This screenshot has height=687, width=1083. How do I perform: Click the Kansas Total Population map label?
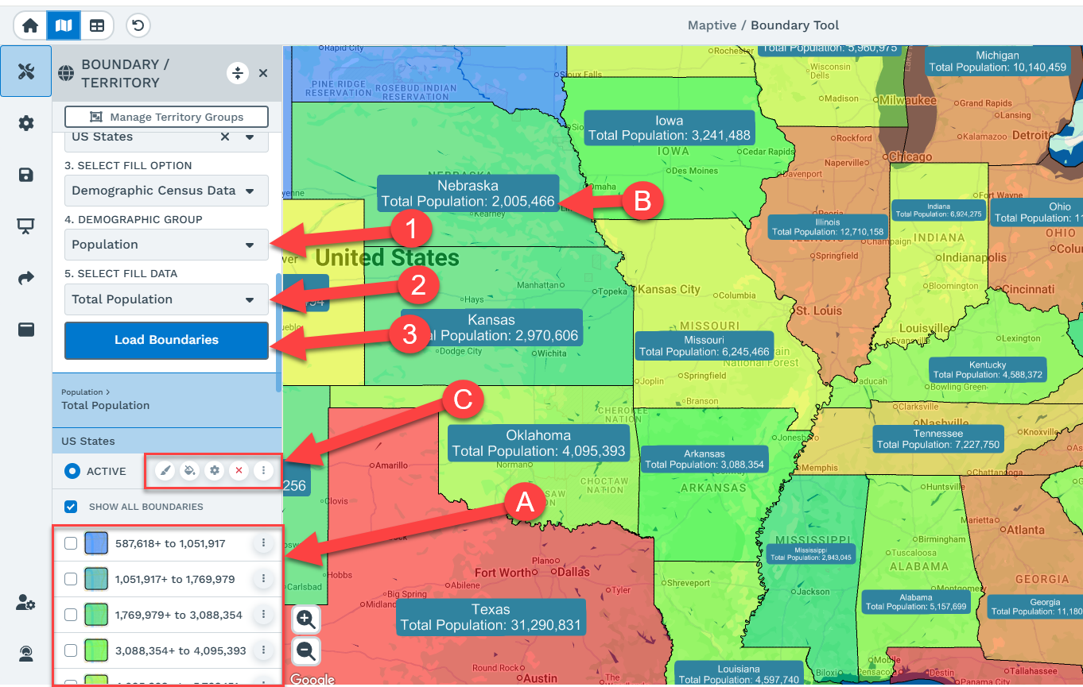[x=491, y=327]
